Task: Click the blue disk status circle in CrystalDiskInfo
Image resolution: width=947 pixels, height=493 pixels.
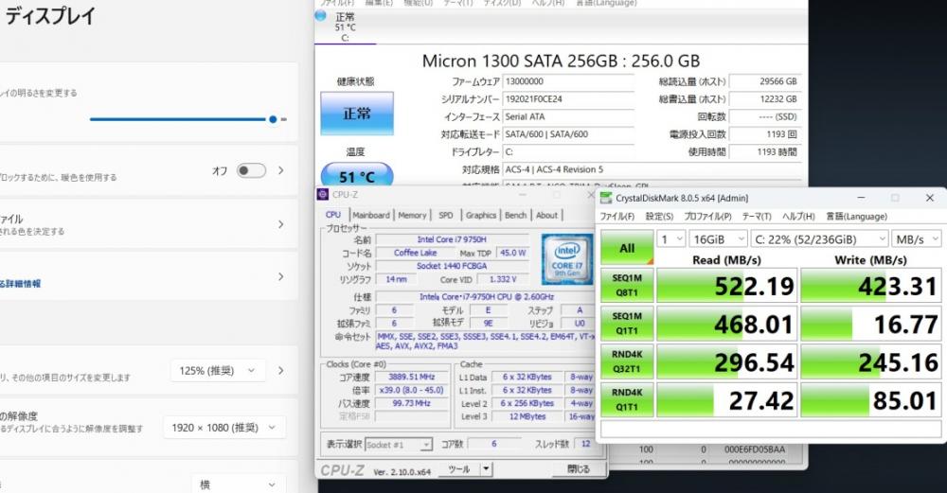Action: [321, 16]
